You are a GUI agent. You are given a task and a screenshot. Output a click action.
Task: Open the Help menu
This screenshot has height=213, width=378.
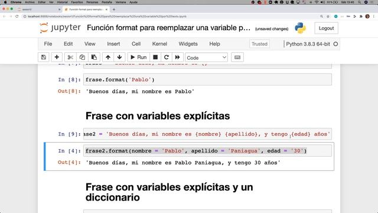click(x=214, y=44)
